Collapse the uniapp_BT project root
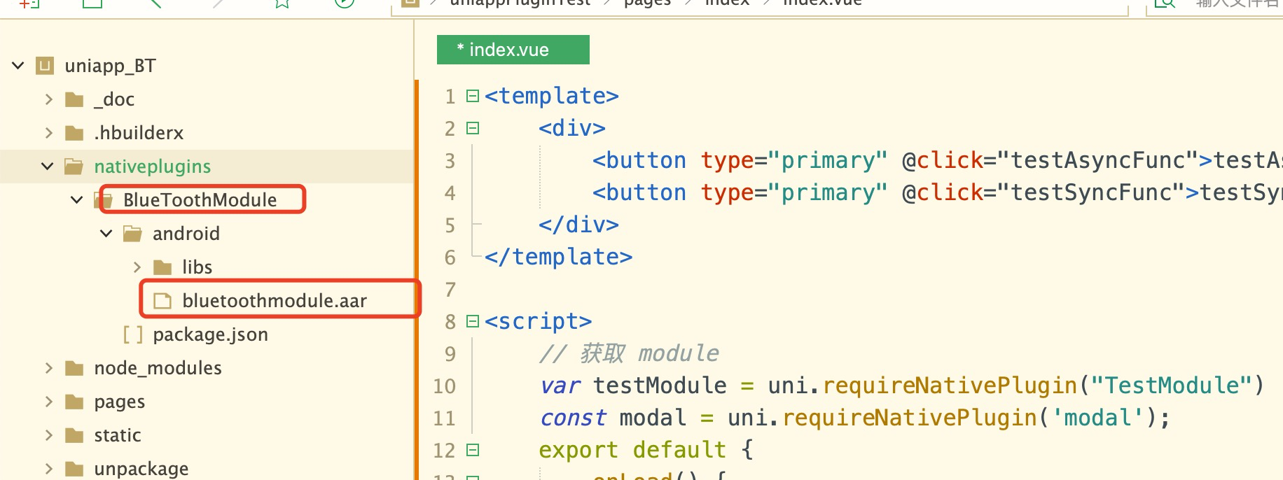The image size is (1283, 480). (x=18, y=66)
